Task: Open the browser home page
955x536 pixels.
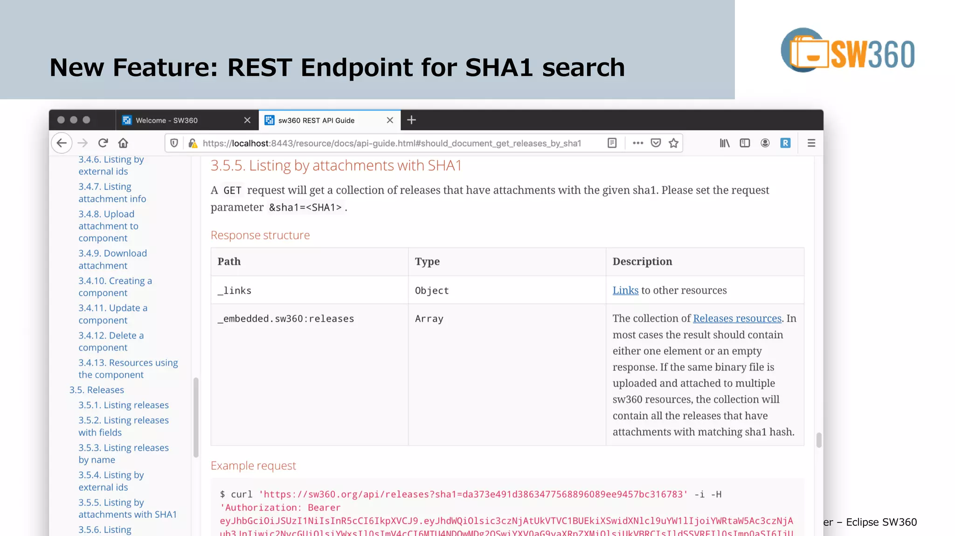Action: click(x=123, y=143)
